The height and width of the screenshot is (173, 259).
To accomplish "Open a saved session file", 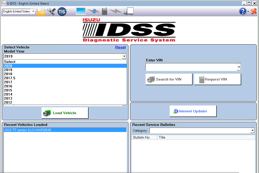I will click(x=41, y=11).
